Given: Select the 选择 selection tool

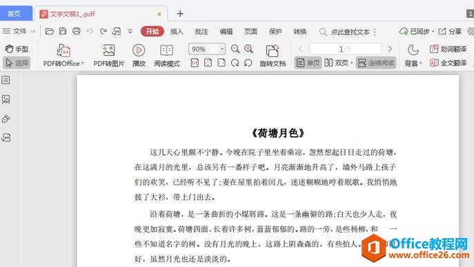Looking at the screenshot, I should pyautogui.click(x=17, y=63).
